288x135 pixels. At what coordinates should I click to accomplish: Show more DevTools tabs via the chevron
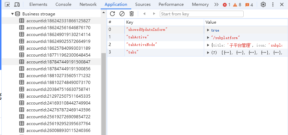(x=217, y=4)
